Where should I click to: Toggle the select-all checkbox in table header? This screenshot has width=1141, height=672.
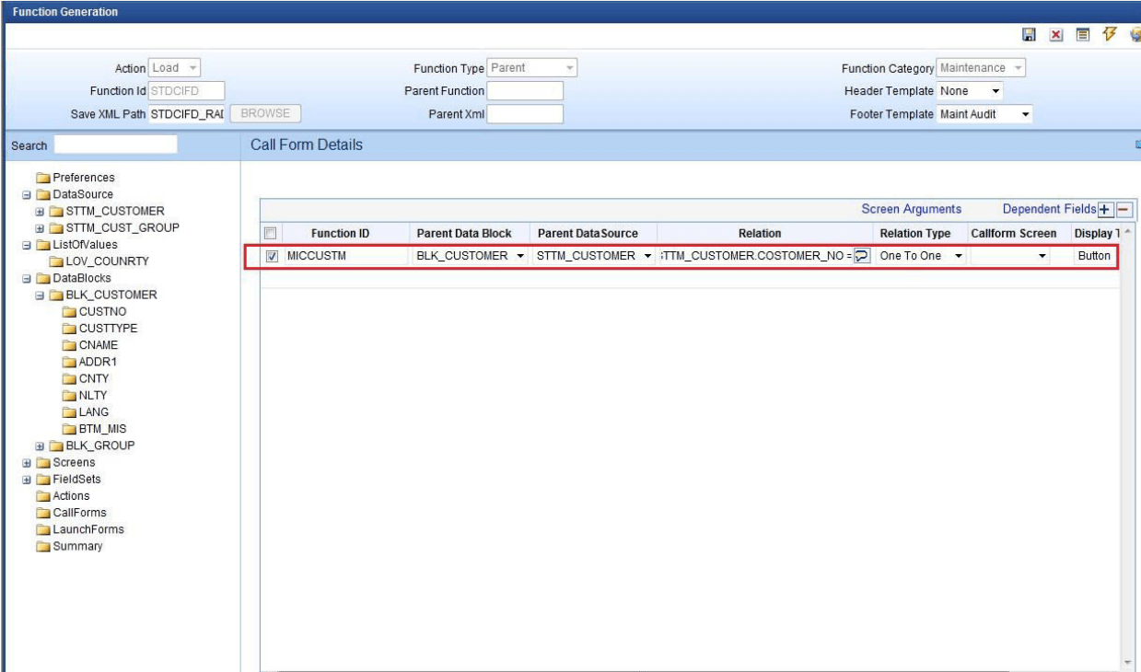coord(269,233)
